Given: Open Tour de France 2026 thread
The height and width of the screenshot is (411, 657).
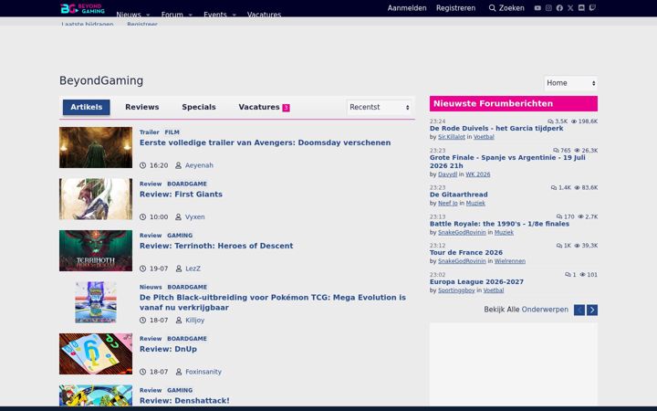Looking at the screenshot, I should (x=466, y=252).
